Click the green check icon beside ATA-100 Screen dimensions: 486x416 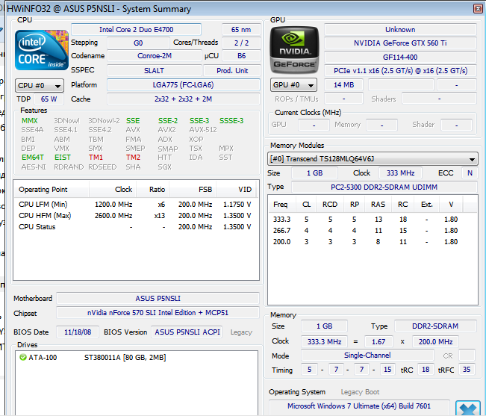[22, 357]
